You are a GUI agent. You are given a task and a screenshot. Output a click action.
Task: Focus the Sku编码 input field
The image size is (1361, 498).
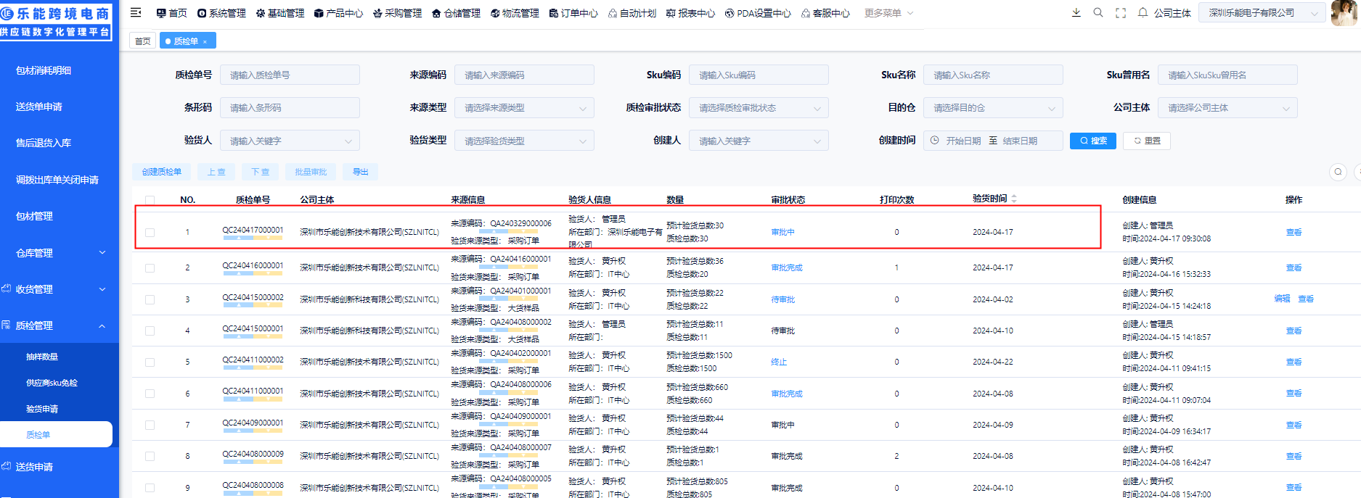759,75
